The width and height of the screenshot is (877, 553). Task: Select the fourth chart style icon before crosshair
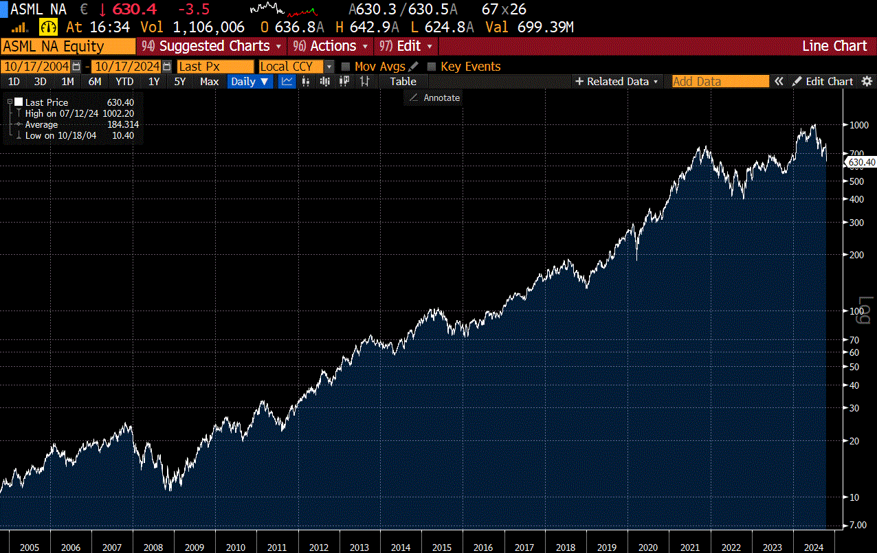[344, 81]
